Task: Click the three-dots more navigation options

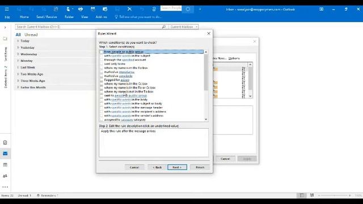Action: pyautogui.click(x=5, y=187)
